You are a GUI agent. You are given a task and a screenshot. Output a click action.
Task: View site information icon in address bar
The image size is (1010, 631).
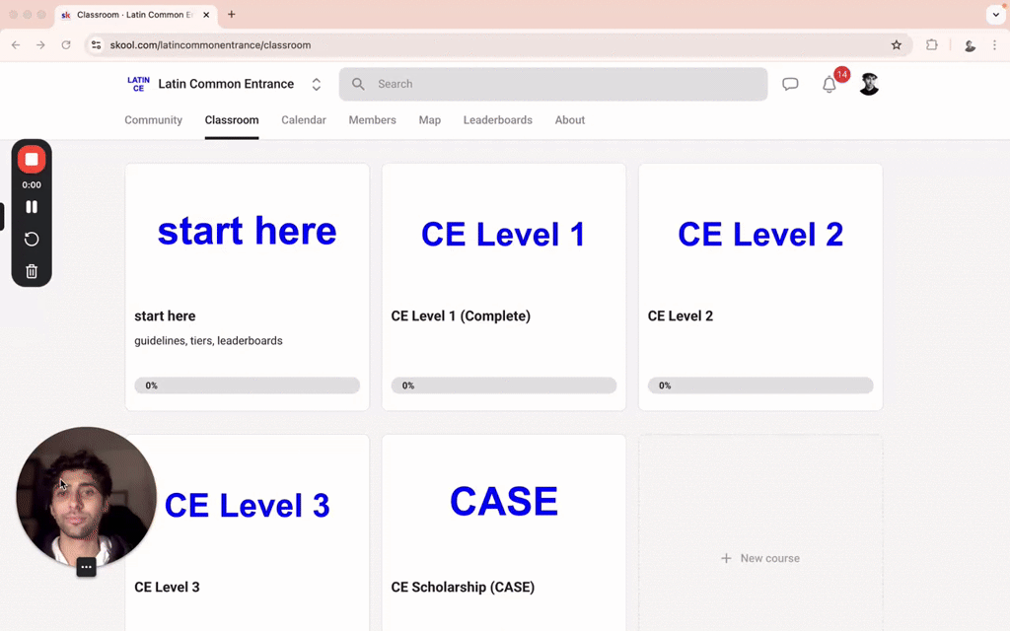[x=96, y=45]
